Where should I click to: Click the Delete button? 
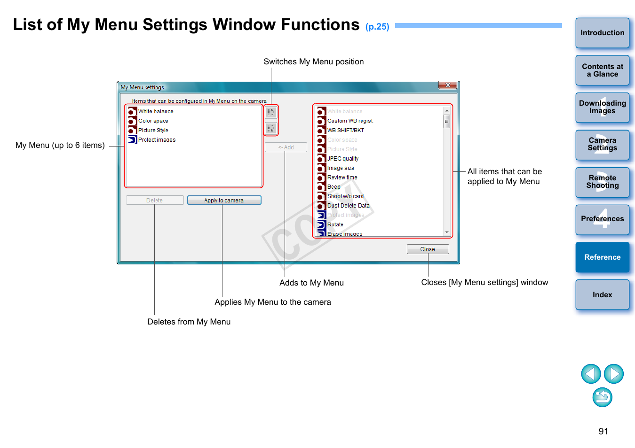(x=155, y=200)
